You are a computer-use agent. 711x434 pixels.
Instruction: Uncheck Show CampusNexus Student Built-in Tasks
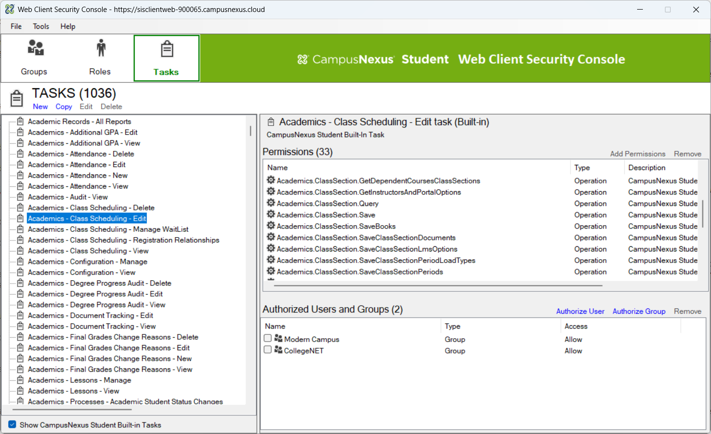click(x=12, y=424)
